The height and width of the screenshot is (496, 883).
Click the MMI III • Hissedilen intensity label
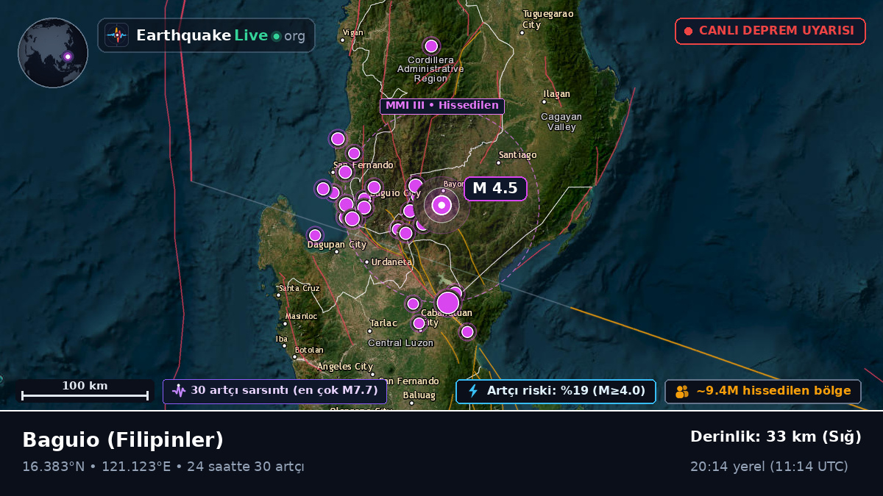click(442, 106)
